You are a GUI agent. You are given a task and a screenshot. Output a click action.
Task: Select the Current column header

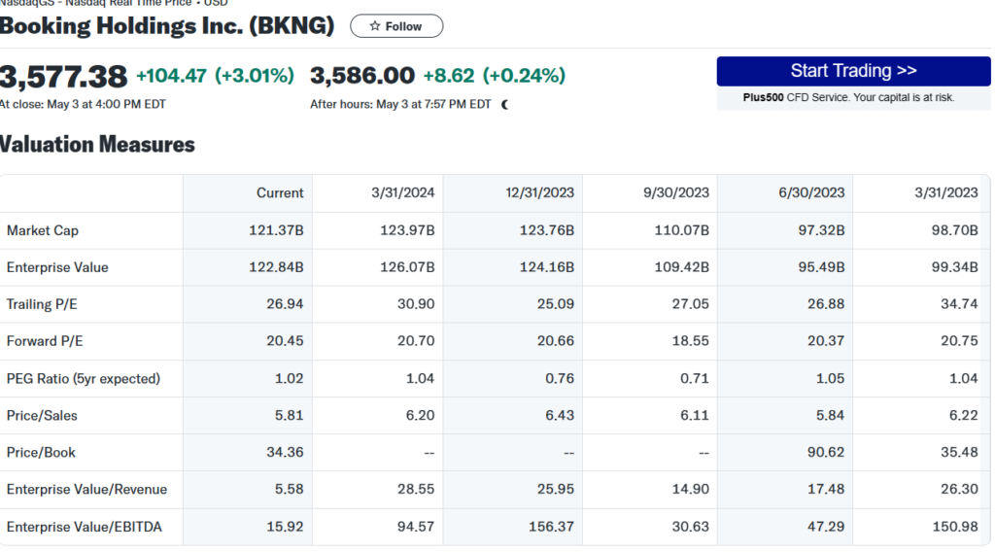[x=280, y=192]
